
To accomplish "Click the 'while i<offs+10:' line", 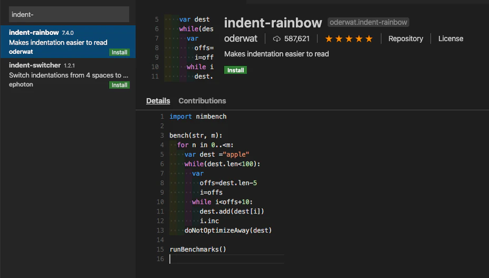I will click(223, 202).
